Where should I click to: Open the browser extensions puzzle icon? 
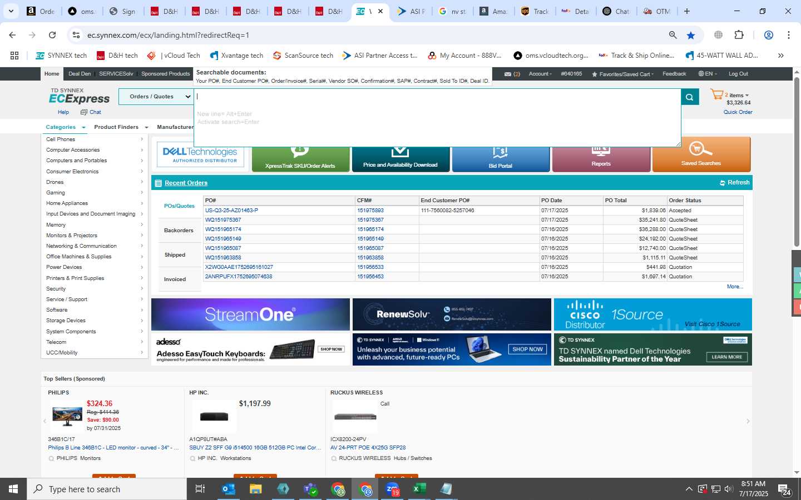739,35
